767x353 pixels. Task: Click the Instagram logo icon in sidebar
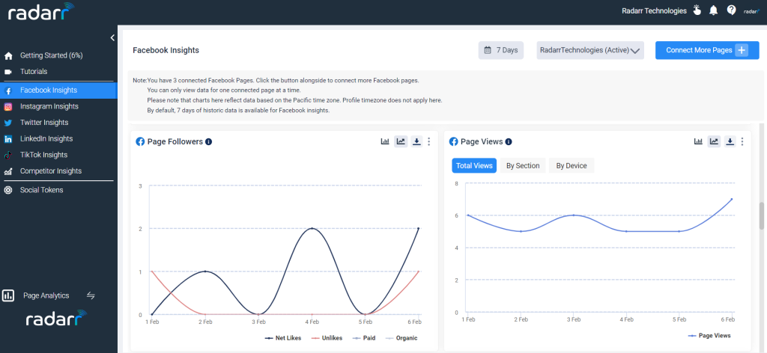7,107
